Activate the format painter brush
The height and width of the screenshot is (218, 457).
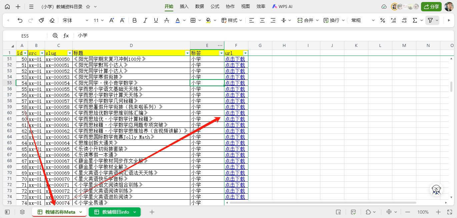click(x=41, y=20)
